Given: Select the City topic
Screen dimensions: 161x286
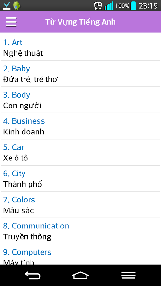Looking at the screenshot, I should pyautogui.click(x=80, y=179).
